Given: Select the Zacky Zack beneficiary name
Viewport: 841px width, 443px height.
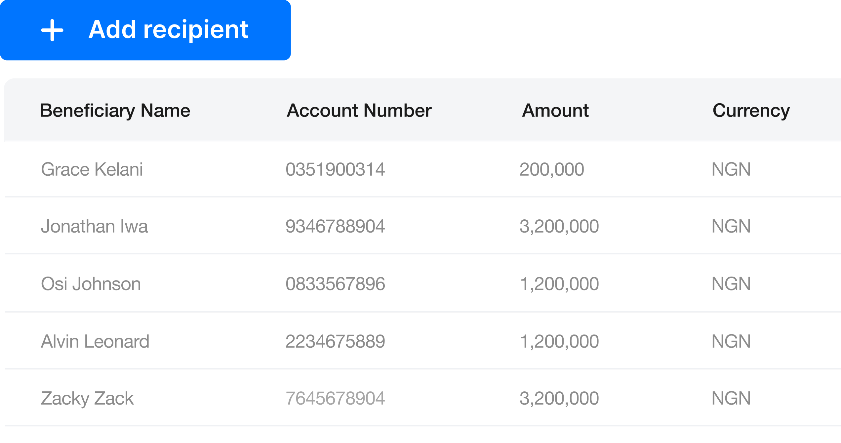Looking at the screenshot, I should point(87,398).
